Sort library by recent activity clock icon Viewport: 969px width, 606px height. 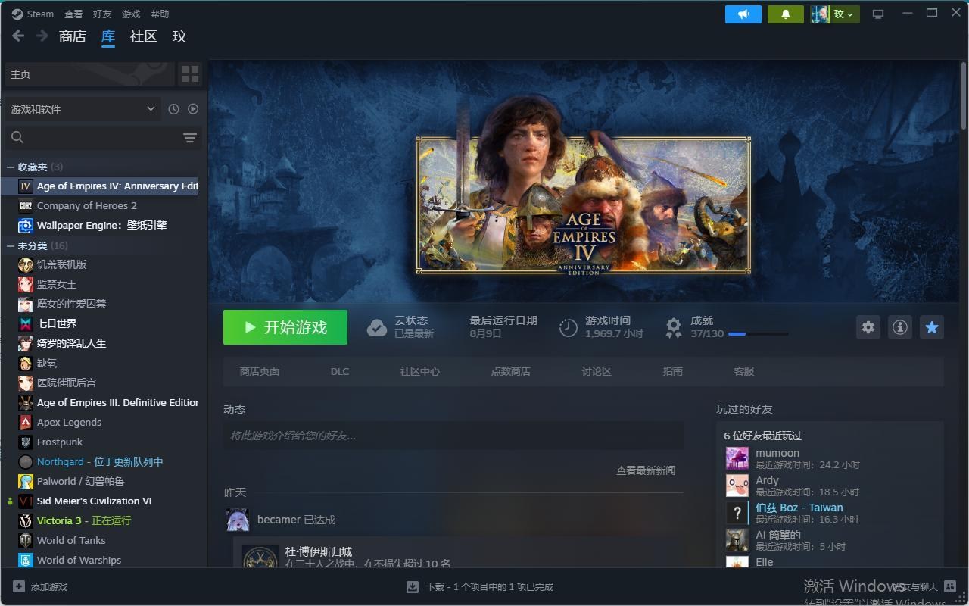pos(173,109)
